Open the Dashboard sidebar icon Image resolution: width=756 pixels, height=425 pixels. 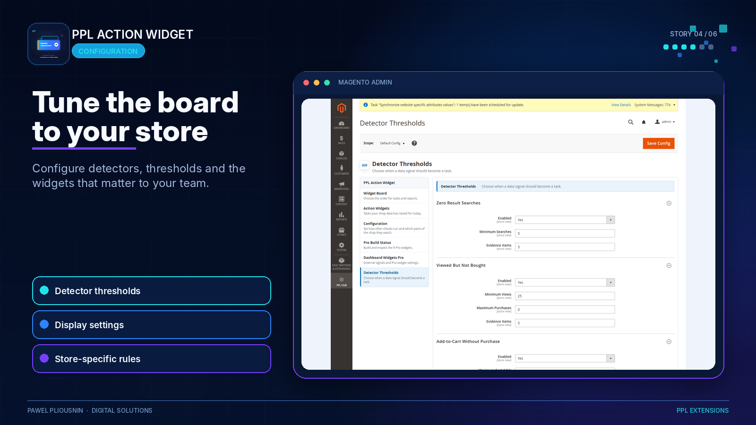click(x=342, y=125)
